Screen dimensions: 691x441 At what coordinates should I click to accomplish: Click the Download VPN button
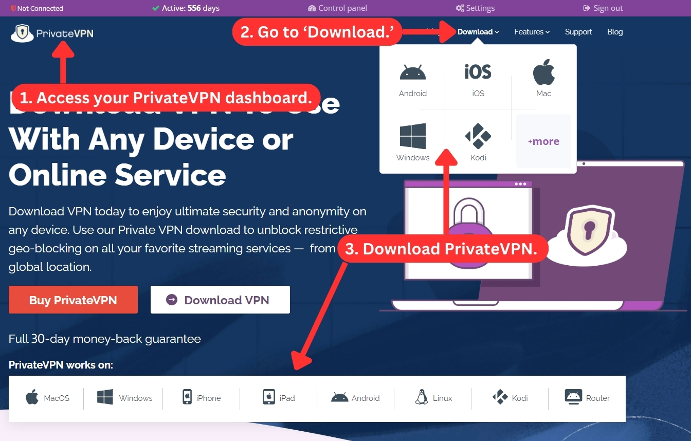click(x=220, y=300)
